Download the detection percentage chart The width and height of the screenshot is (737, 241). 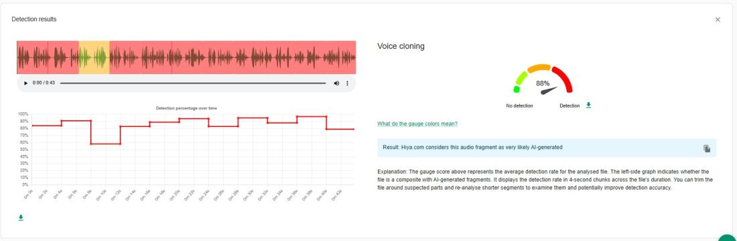pyautogui.click(x=21, y=218)
